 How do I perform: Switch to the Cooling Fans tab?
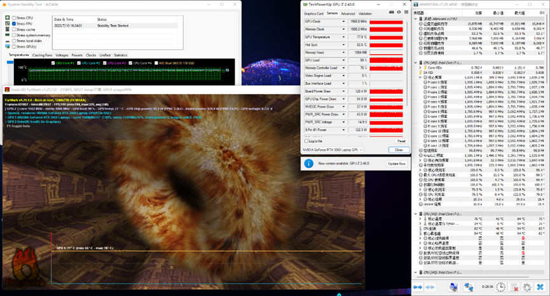coord(42,55)
